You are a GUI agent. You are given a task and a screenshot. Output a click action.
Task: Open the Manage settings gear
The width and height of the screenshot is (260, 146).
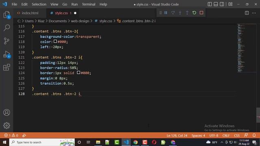(6, 125)
